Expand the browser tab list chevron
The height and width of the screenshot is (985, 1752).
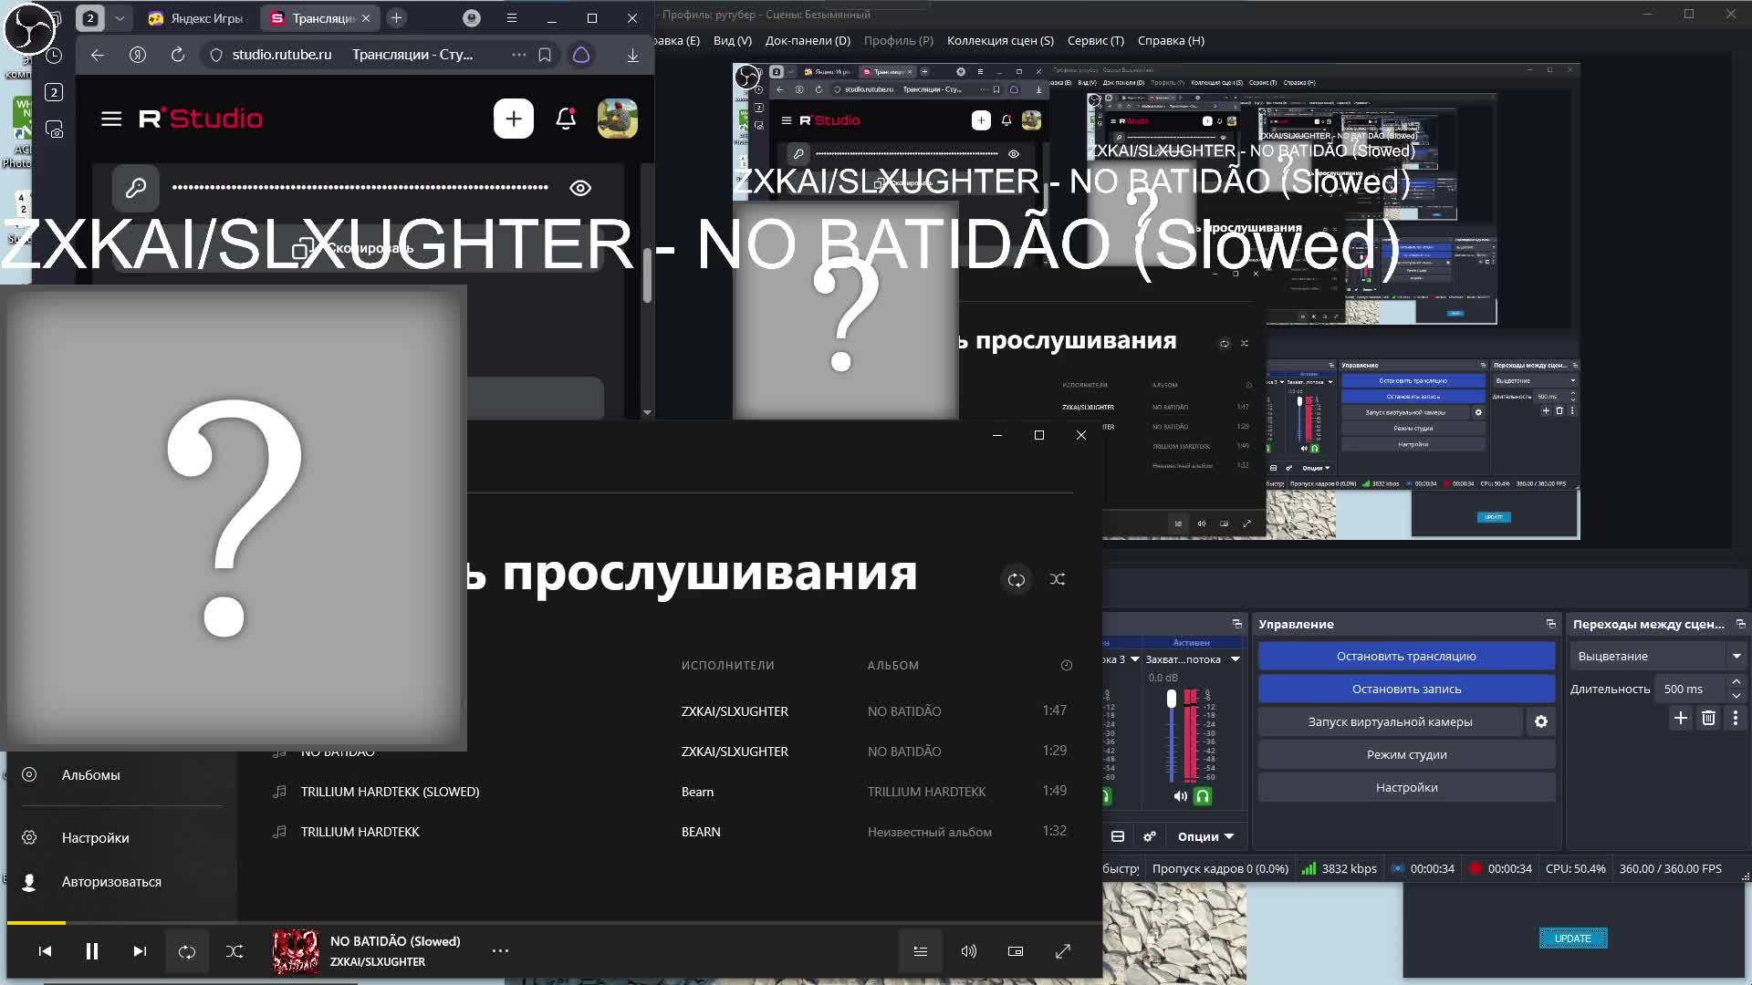coord(119,18)
